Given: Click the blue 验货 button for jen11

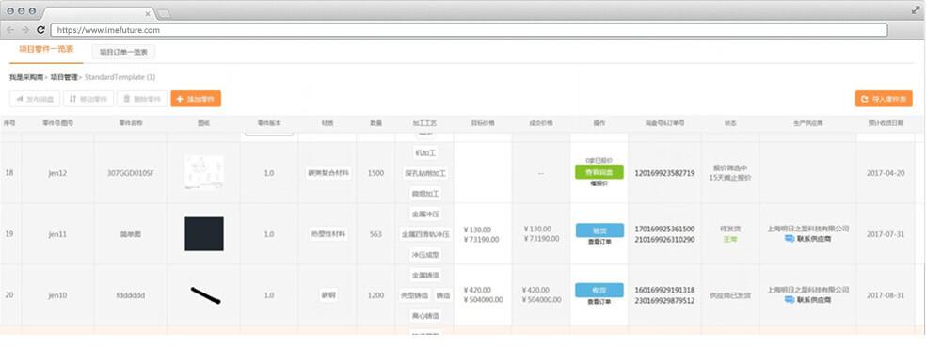Looking at the screenshot, I should coord(599,230).
